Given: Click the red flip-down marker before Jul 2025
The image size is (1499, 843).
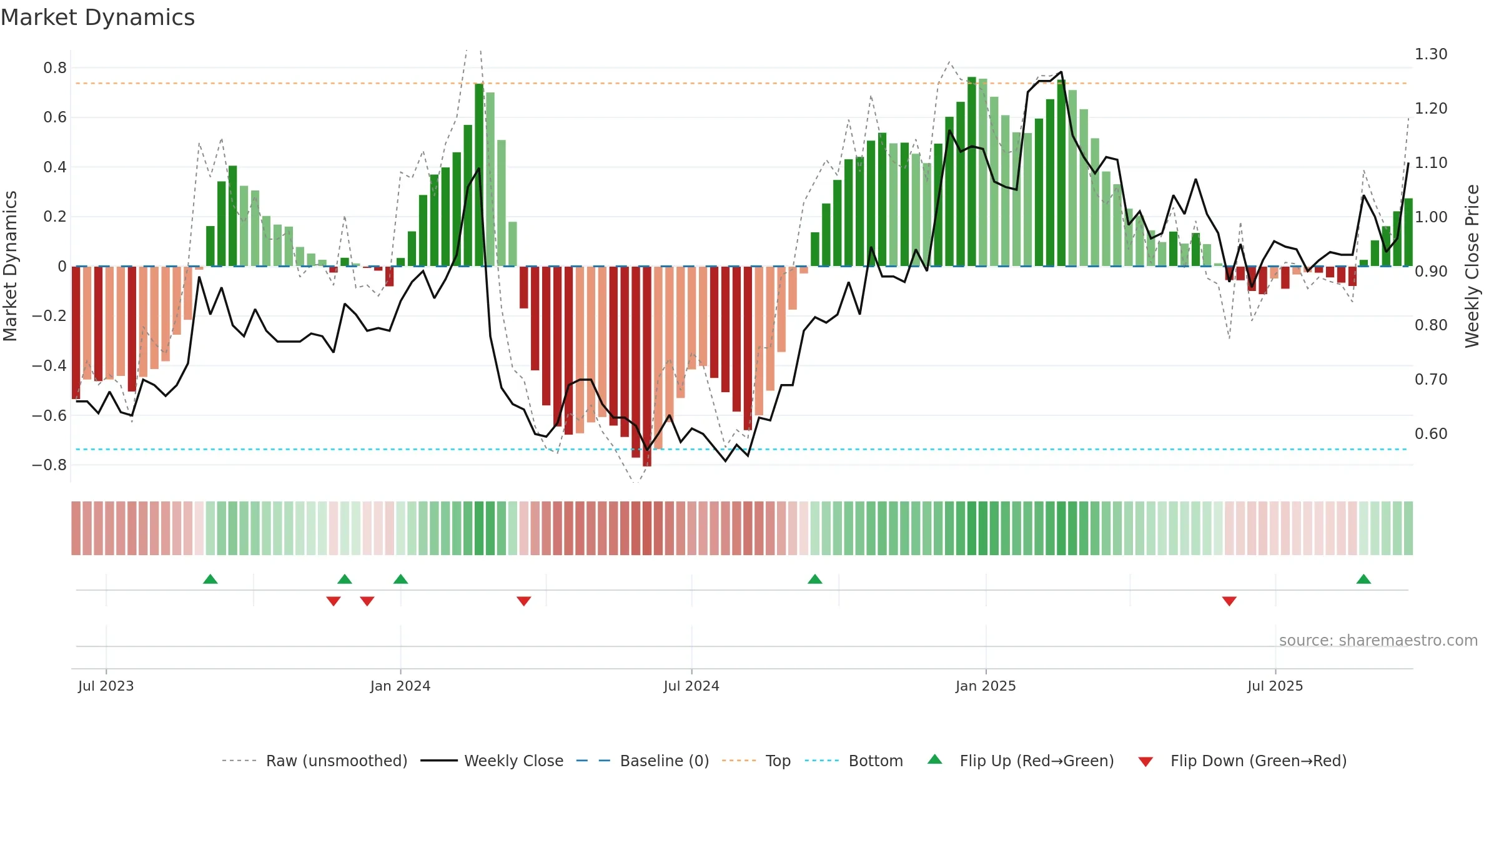Looking at the screenshot, I should coord(1229,601).
